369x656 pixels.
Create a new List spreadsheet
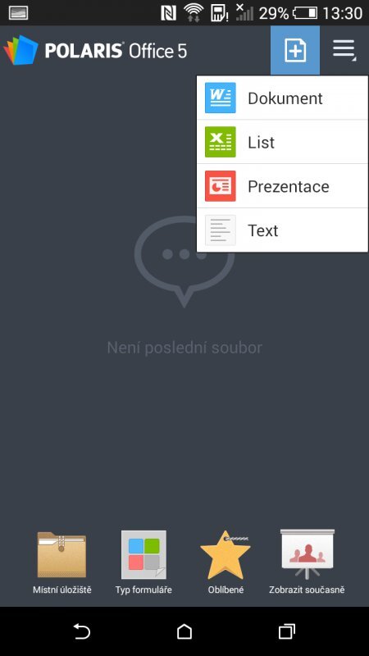(x=282, y=142)
